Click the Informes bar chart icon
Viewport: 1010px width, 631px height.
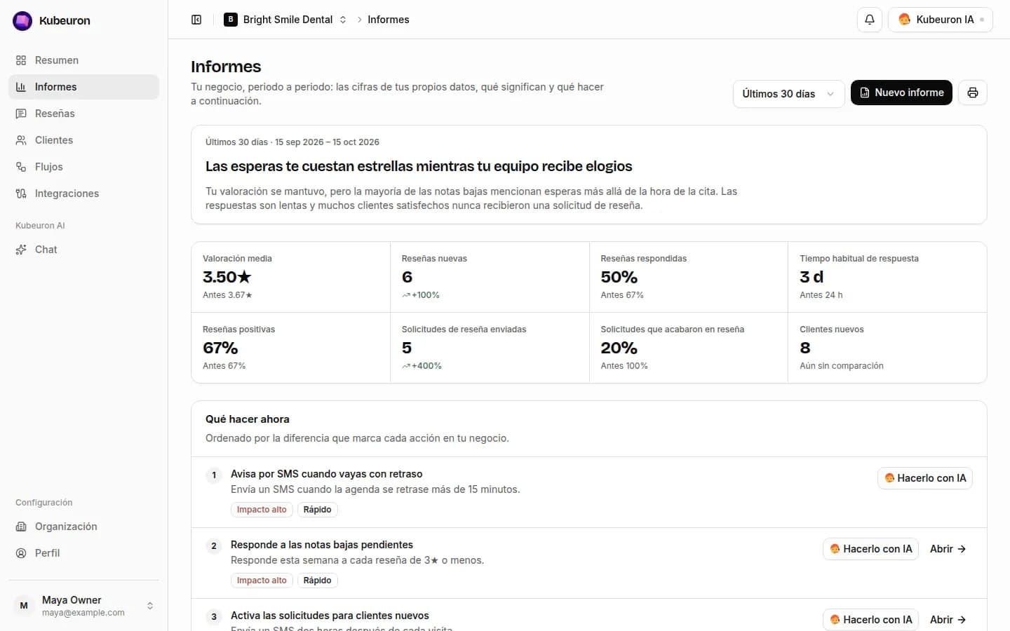tap(21, 87)
